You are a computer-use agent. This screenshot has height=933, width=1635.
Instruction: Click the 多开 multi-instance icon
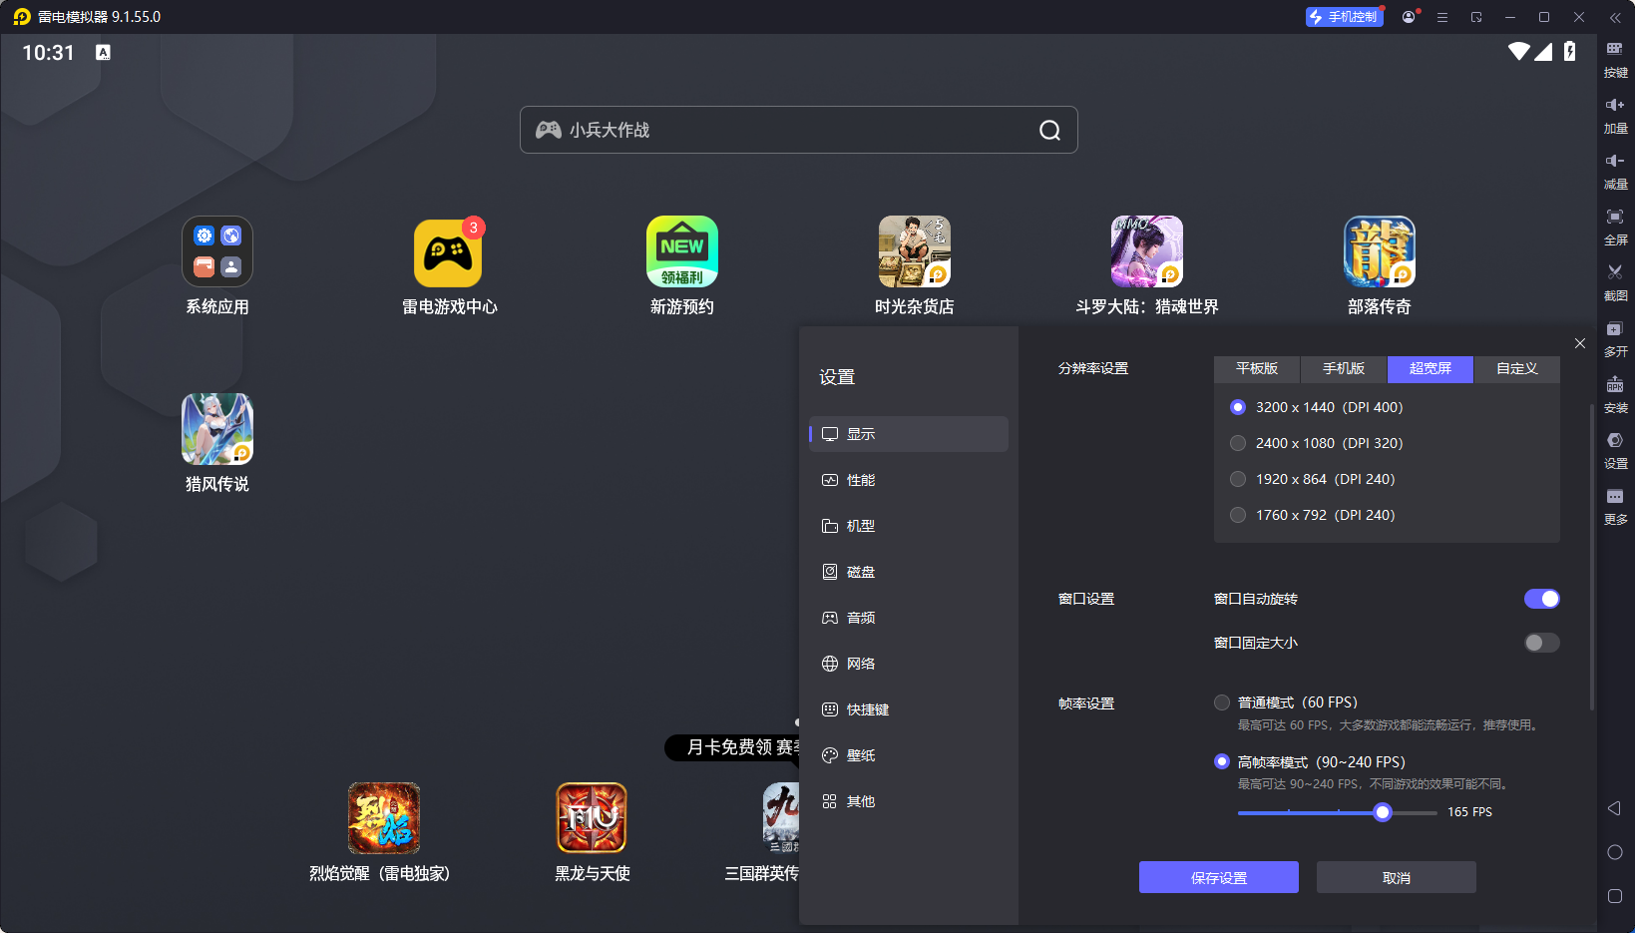(x=1616, y=338)
